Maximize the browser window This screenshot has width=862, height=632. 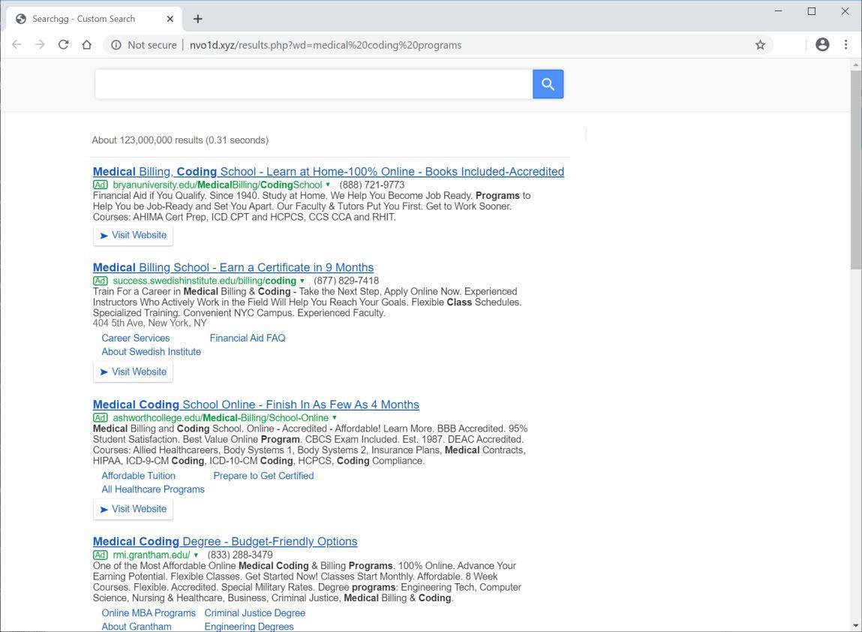point(812,11)
